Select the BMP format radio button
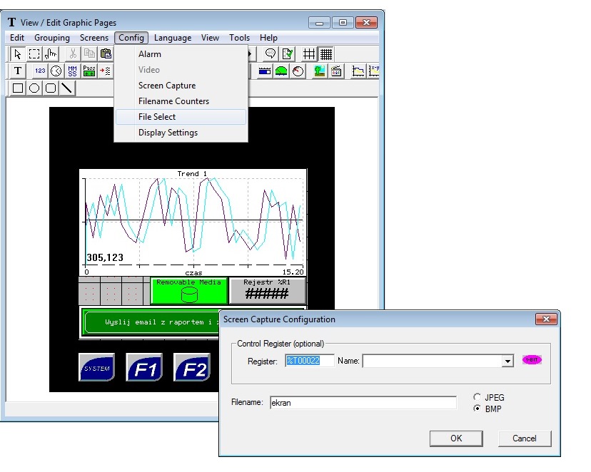The image size is (591, 472). click(478, 409)
